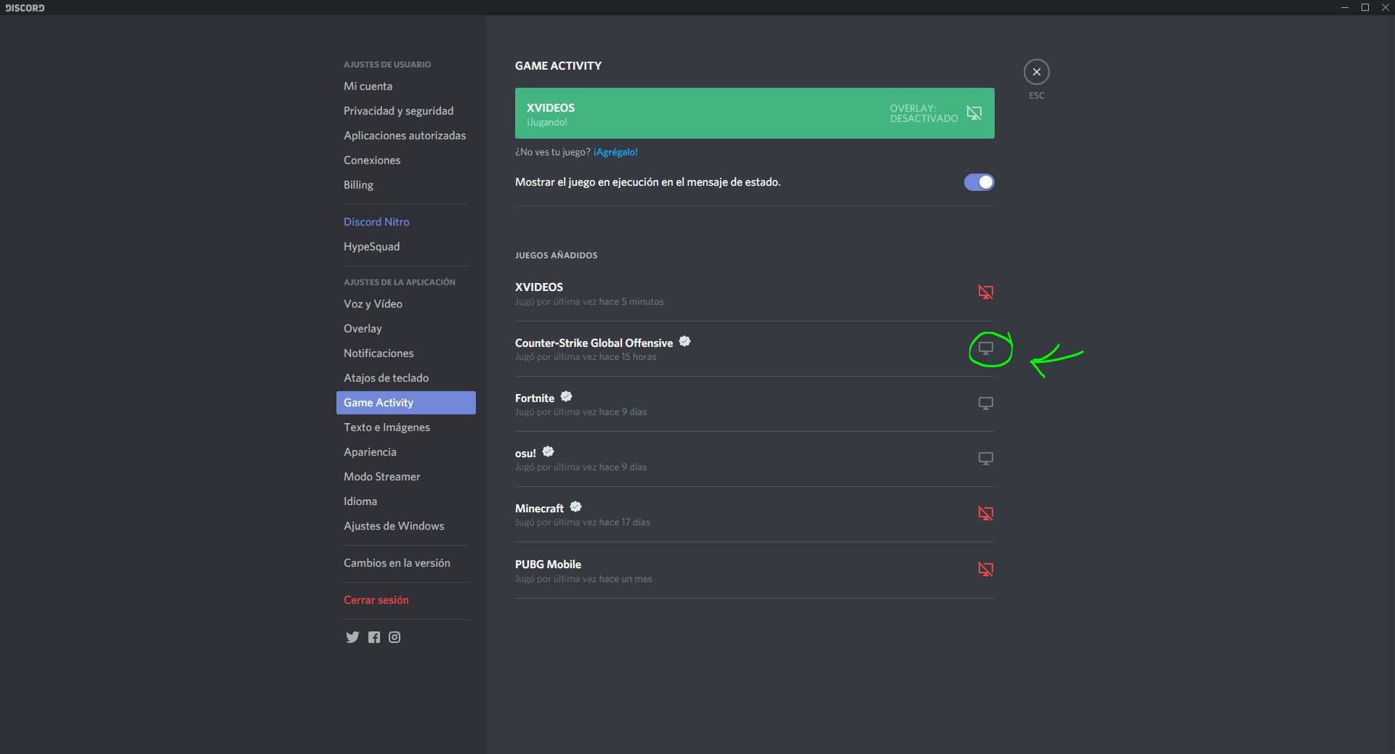Screen dimensions: 1395x754
Task: Enable overlay for Minecraft
Action: point(985,514)
